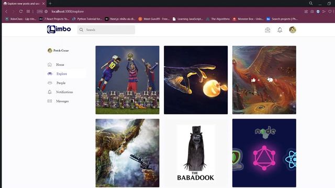Click the Home house icon in sidebar
335x188 pixels.
coord(50,65)
